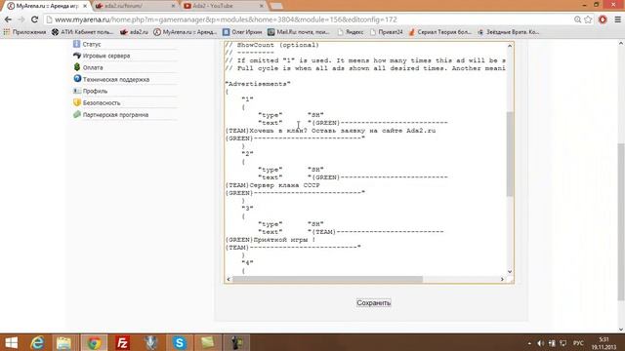Open File Explorer from taskbar
Viewport: 625px width, 351px height.
click(x=63, y=342)
